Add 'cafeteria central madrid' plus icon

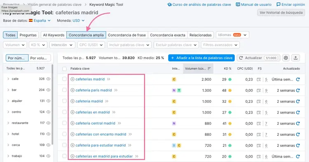[73, 123]
